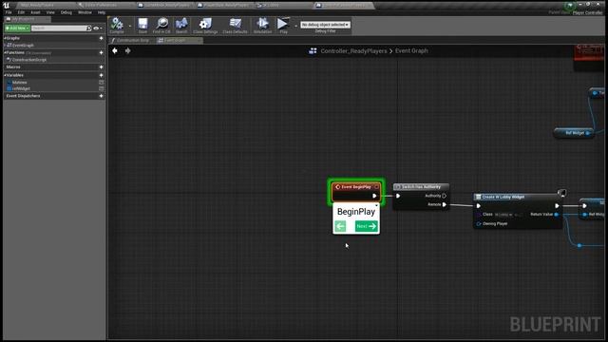
Task: Click the Ref Widget variable node
Action: click(x=574, y=133)
